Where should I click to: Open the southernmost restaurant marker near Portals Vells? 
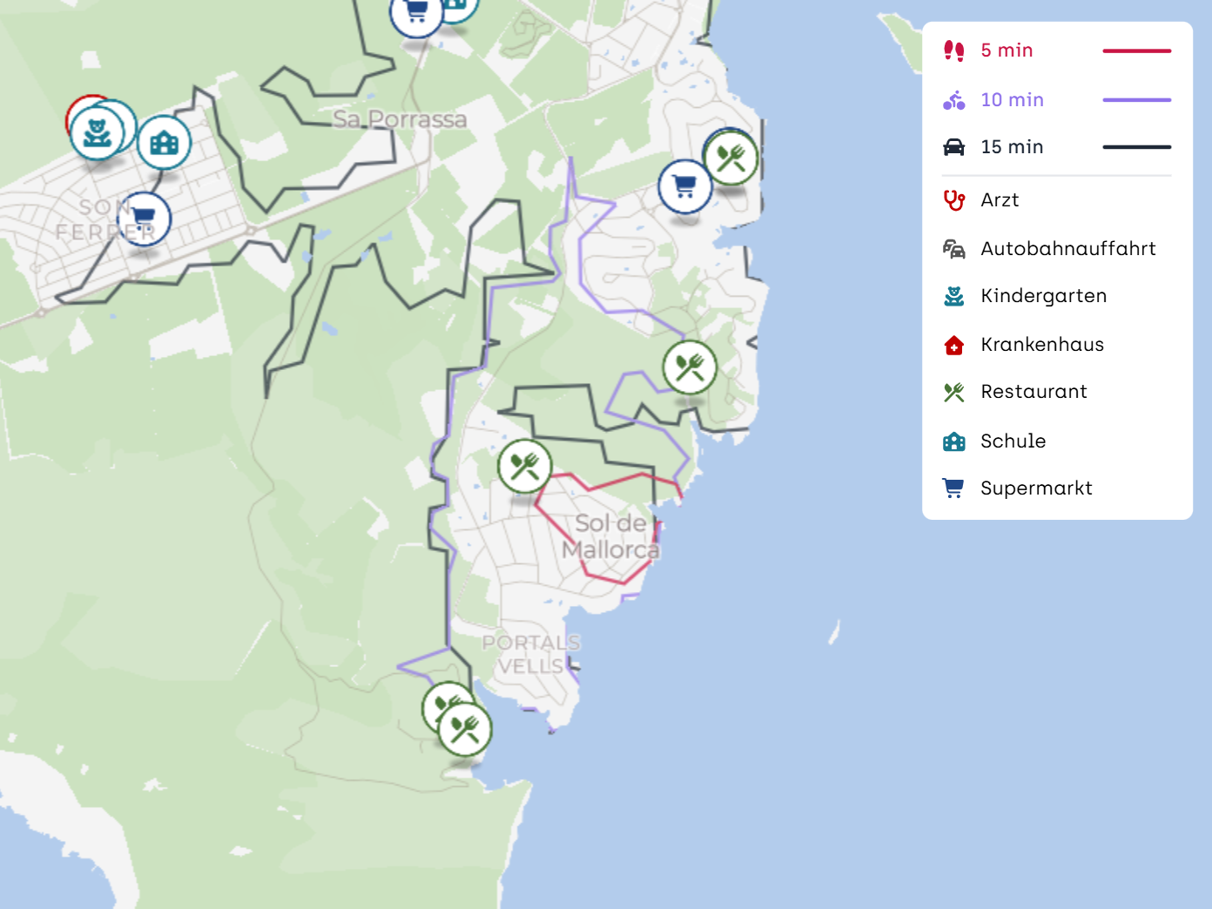pos(465,729)
